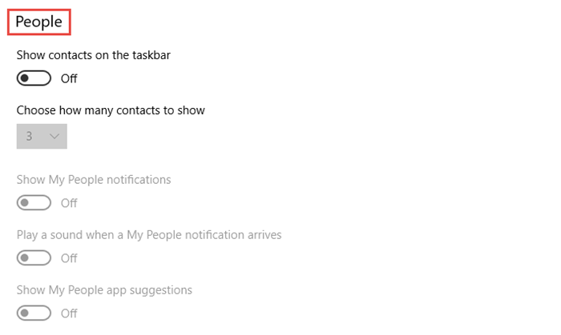This screenshot has height=335, width=561.
Task: Enable Show contacts on the taskbar toggle
Action: click(x=34, y=78)
